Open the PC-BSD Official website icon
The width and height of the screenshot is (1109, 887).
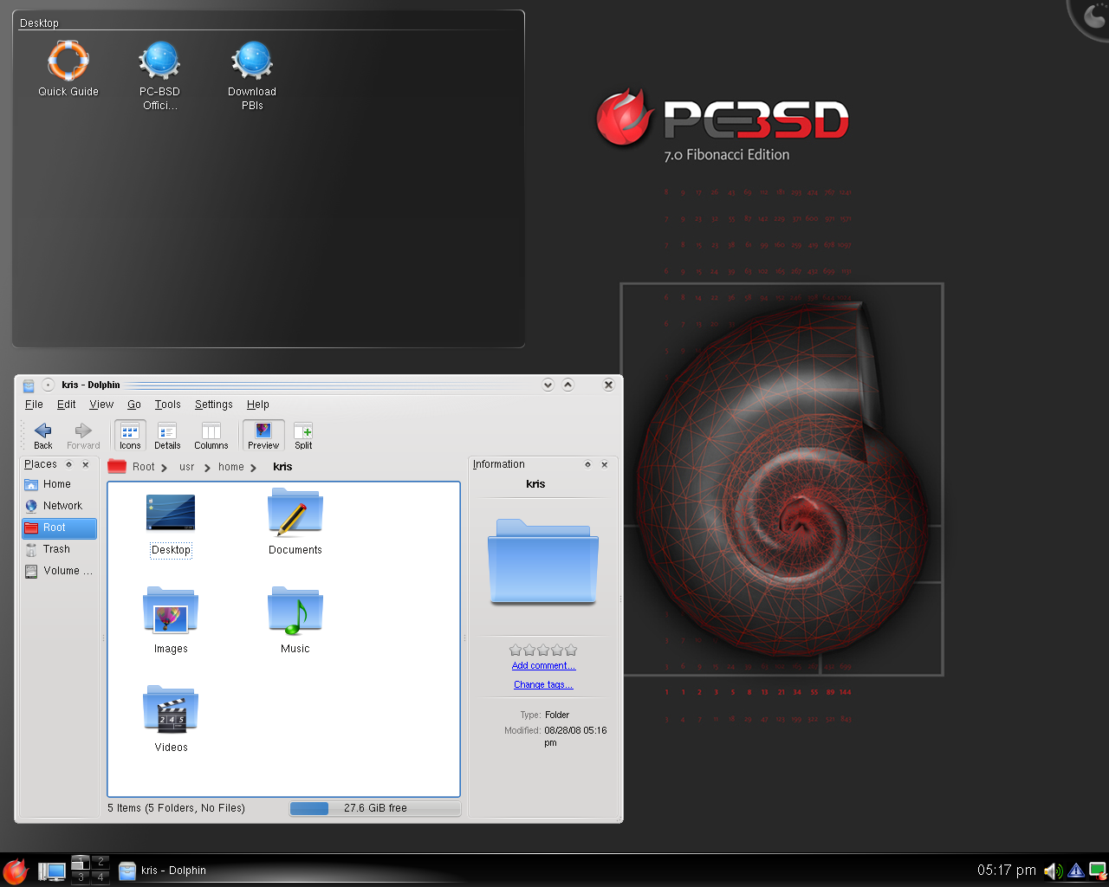click(160, 75)
